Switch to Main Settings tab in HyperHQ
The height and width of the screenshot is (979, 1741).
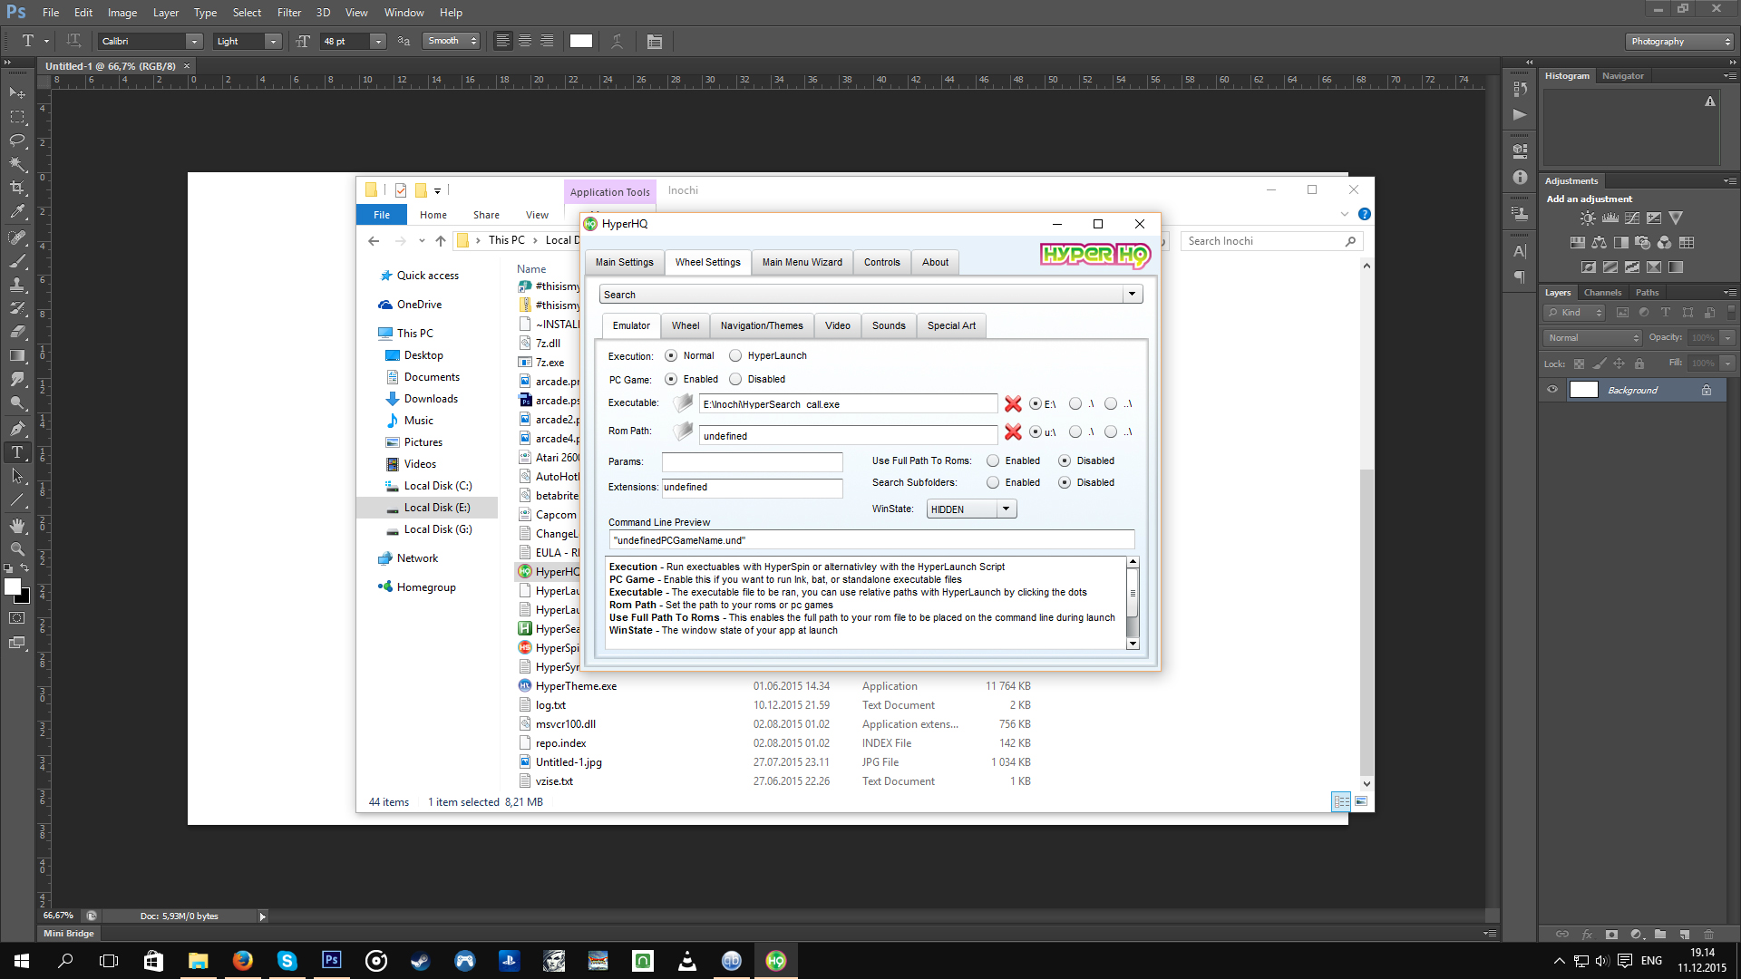(x=624, y=263)
